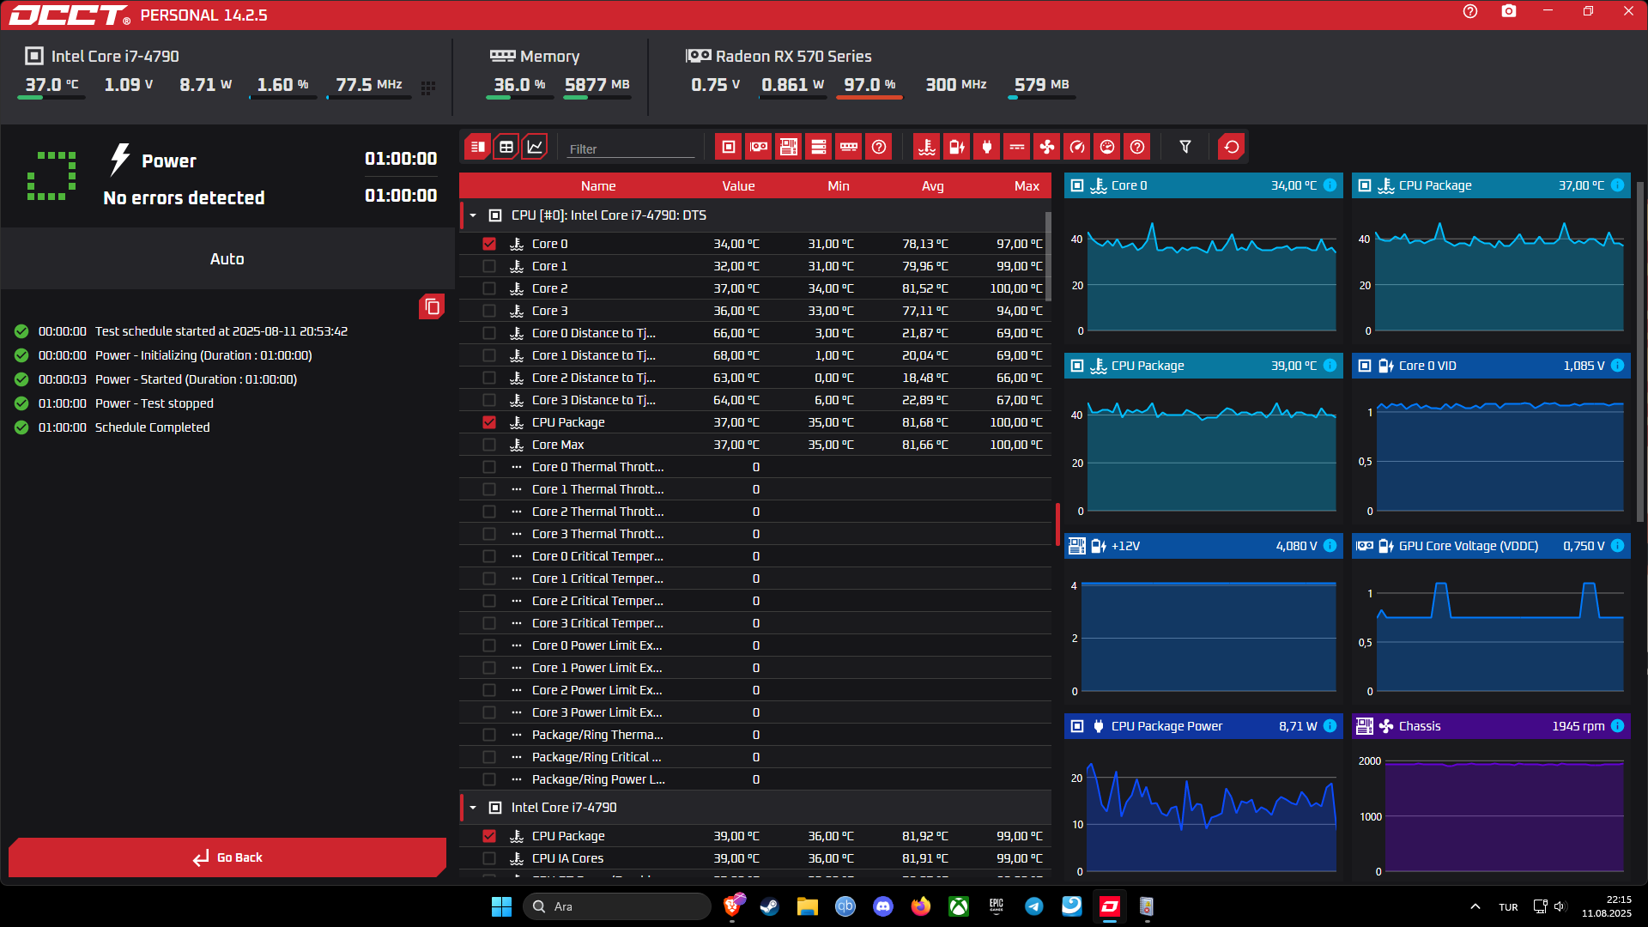Toggle the power plug sensor type filter

pyautogui.click(x=987, y=147)
